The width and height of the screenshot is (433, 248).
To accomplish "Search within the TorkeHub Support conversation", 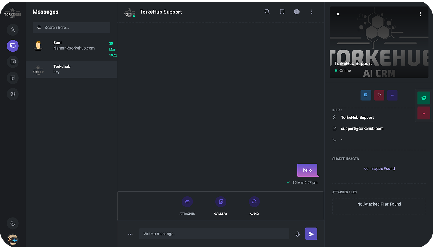I will (x=267, y=12).
